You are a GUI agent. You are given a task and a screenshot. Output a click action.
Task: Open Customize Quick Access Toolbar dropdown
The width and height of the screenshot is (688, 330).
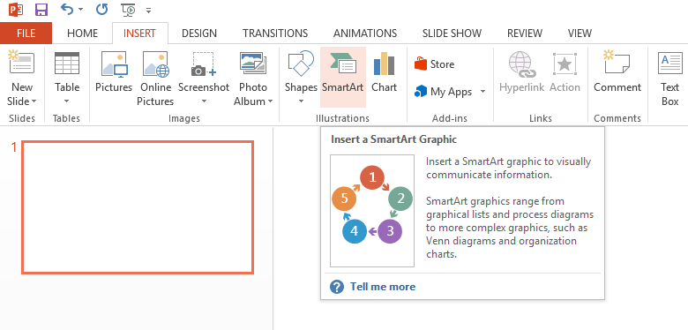tap(148, 10)
